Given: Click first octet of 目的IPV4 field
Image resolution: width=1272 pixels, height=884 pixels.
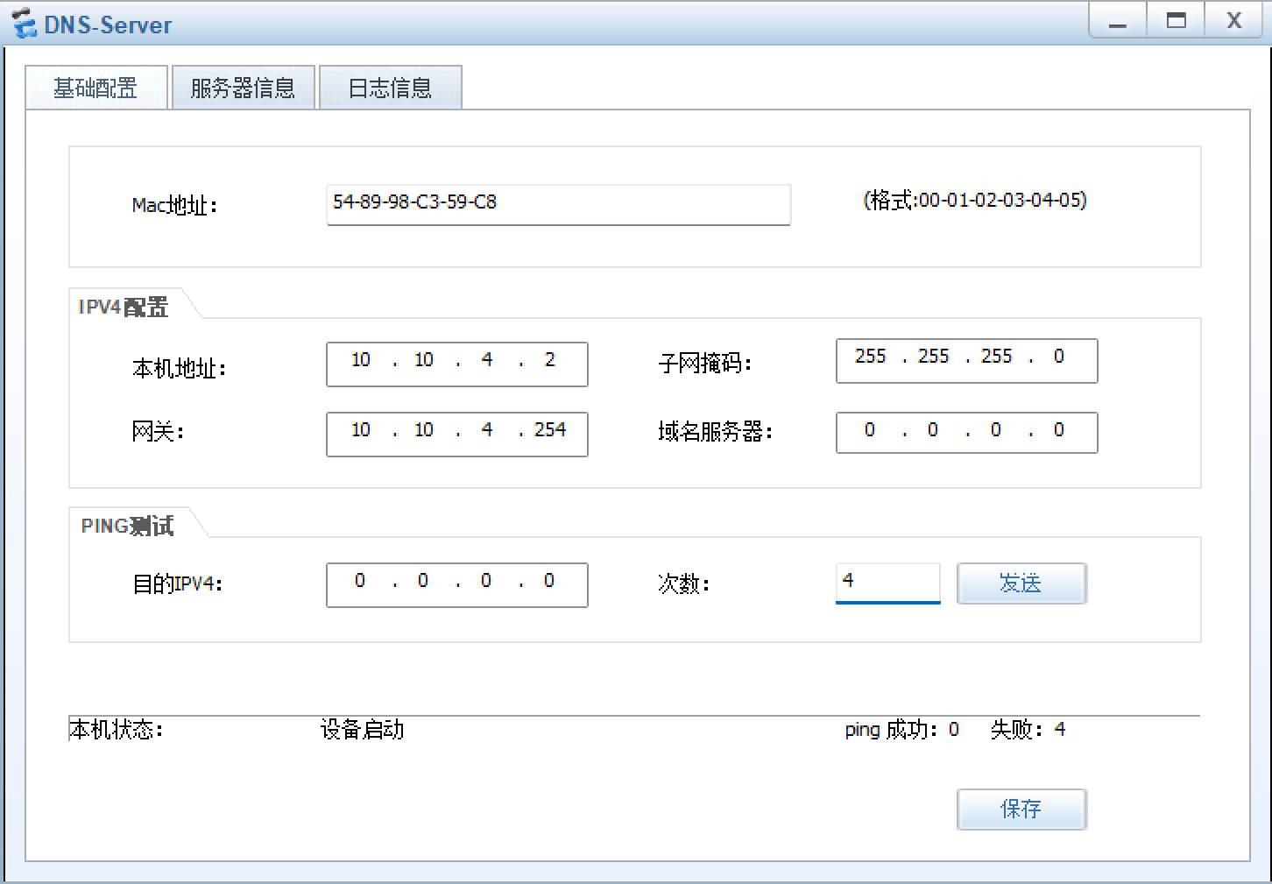Looking at the screenshot, I should coord(360,582).
